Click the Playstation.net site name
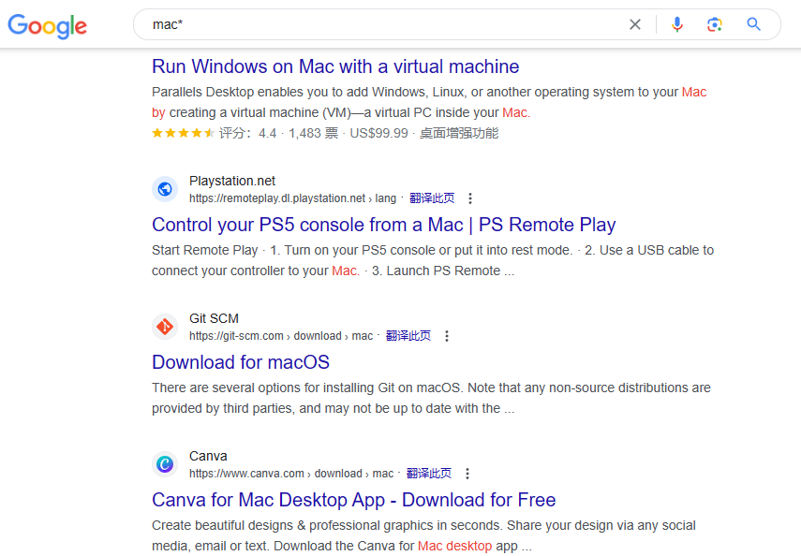801x556 pixels. point(232,181)
